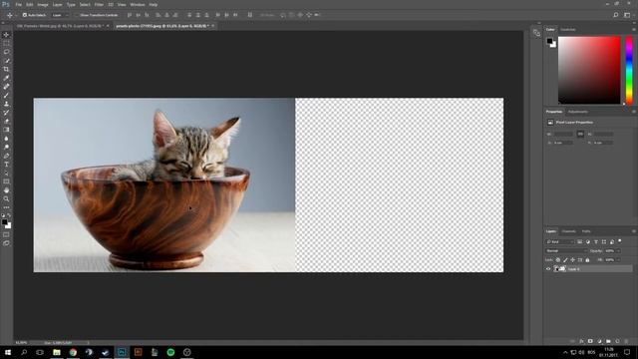Select the Gradient tool
Screen dimensions: 638x359
(x=6, y=130)
